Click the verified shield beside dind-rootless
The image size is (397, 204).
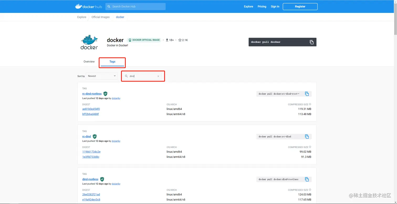pos(102,179)
